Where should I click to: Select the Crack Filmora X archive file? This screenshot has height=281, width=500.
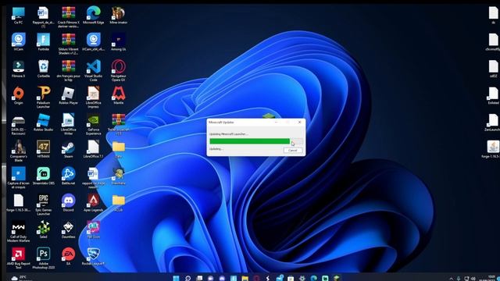pyautogui.click(x=68, y=17)
